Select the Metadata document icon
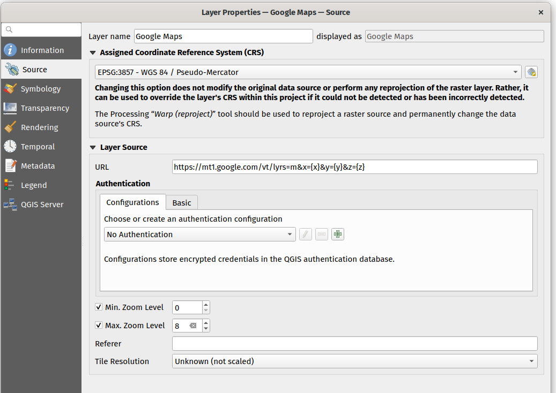This screenshot has height=393, width=556. (10, 166)
